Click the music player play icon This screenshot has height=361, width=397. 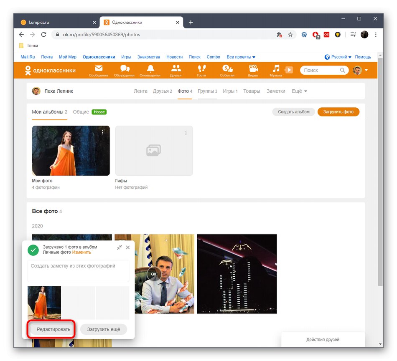point(289,70)
